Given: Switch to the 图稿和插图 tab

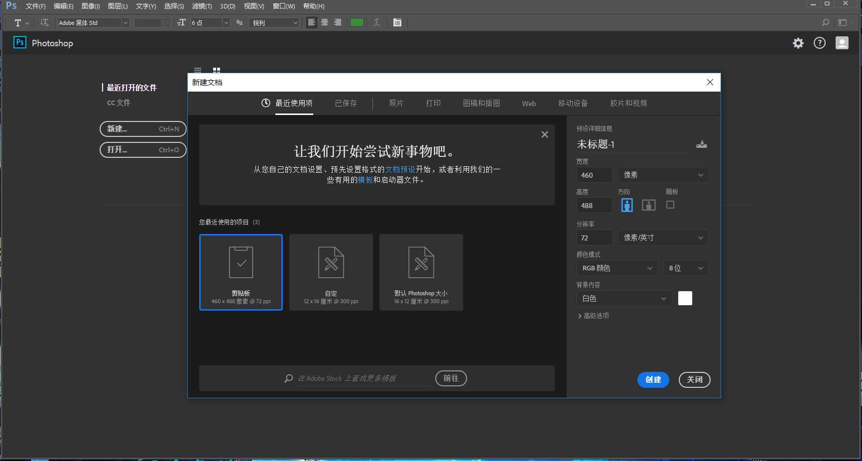Looking at the screenshot, I should 482,103.
